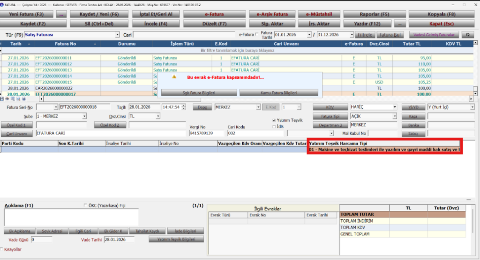Open the Tür (F9) Satış Faturası dropdown
Viewport: 480px width, 260px height.
(x=117, y=35)
